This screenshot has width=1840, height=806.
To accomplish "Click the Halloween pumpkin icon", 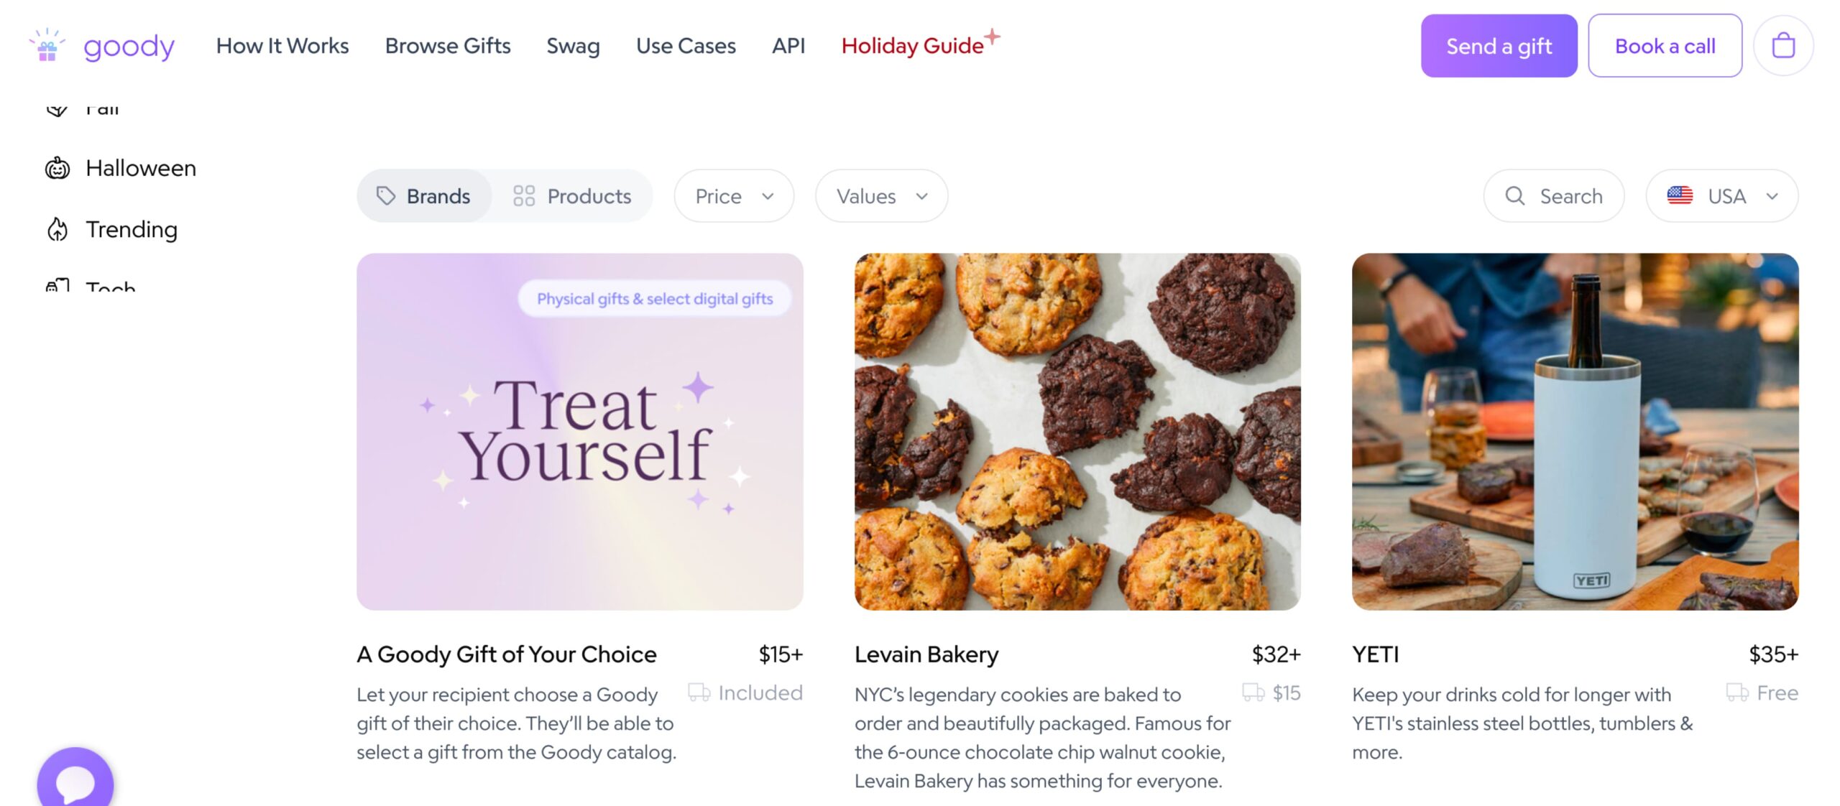I will 57,168.
